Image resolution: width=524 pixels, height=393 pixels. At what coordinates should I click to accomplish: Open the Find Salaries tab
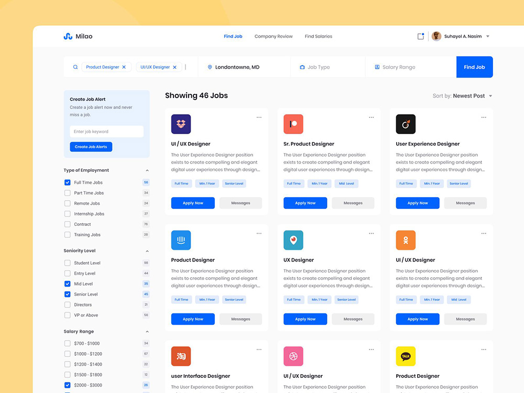point(318,37)
